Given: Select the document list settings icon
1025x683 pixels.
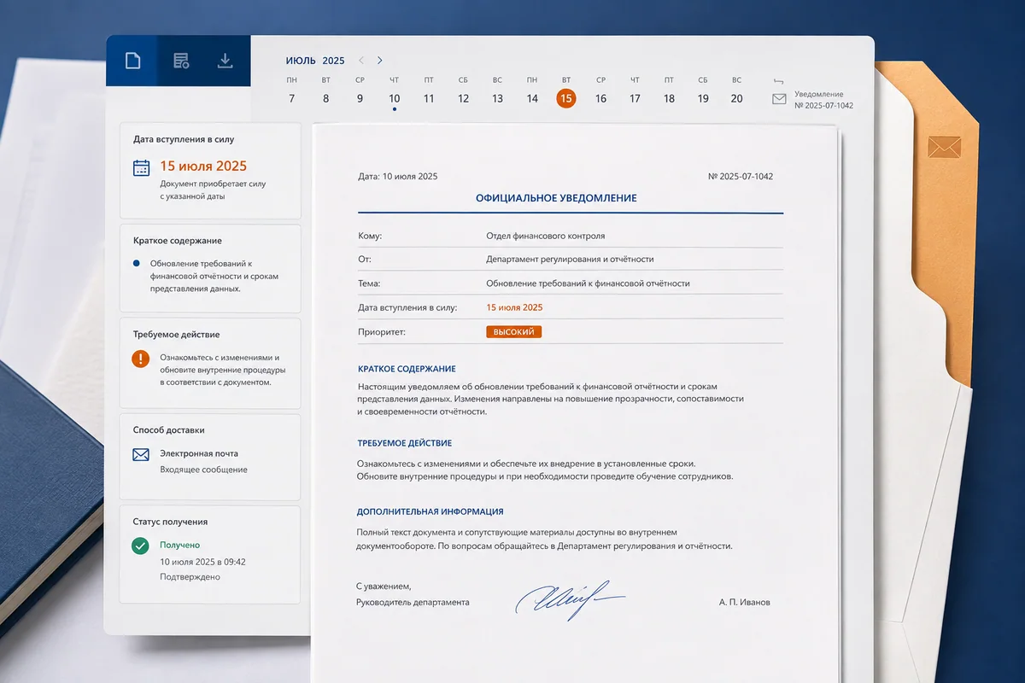Looking at the screenshot, I should (x=181, y=61).
